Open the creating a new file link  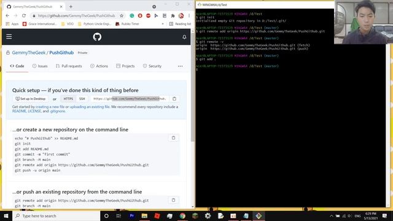(x=50, y=107)
